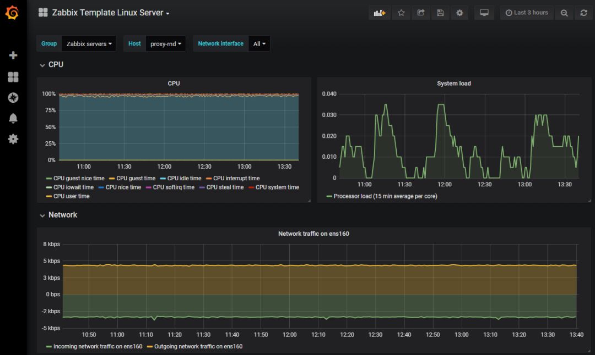The width and height of the screenshot is (595, 355).
Task: Click the Grafana logo home icon
Action: [x=12, y=13]
